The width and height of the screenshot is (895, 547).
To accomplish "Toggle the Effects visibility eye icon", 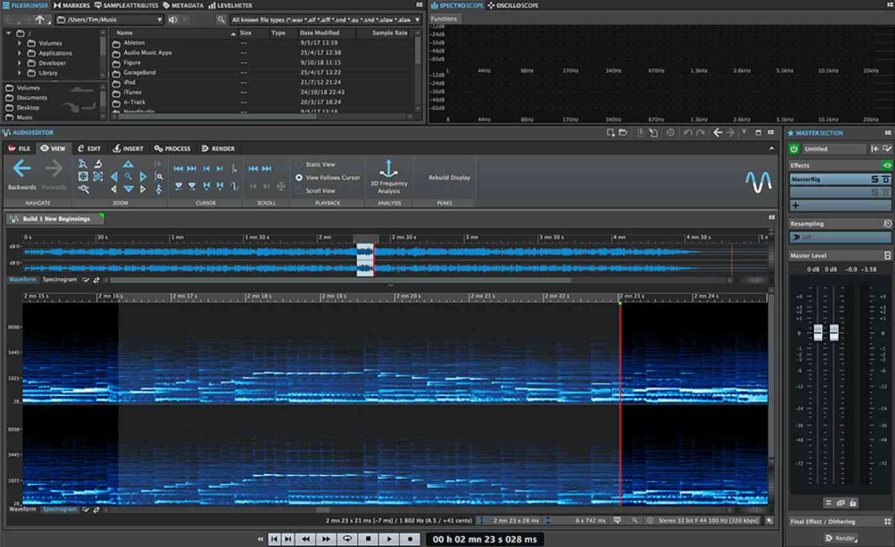I will [886, 165].
